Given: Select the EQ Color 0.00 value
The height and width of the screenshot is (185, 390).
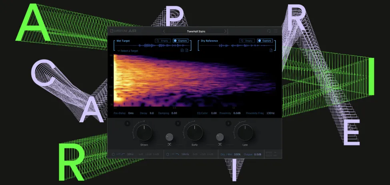Looking at the screenshot, I should coord(214,113).
